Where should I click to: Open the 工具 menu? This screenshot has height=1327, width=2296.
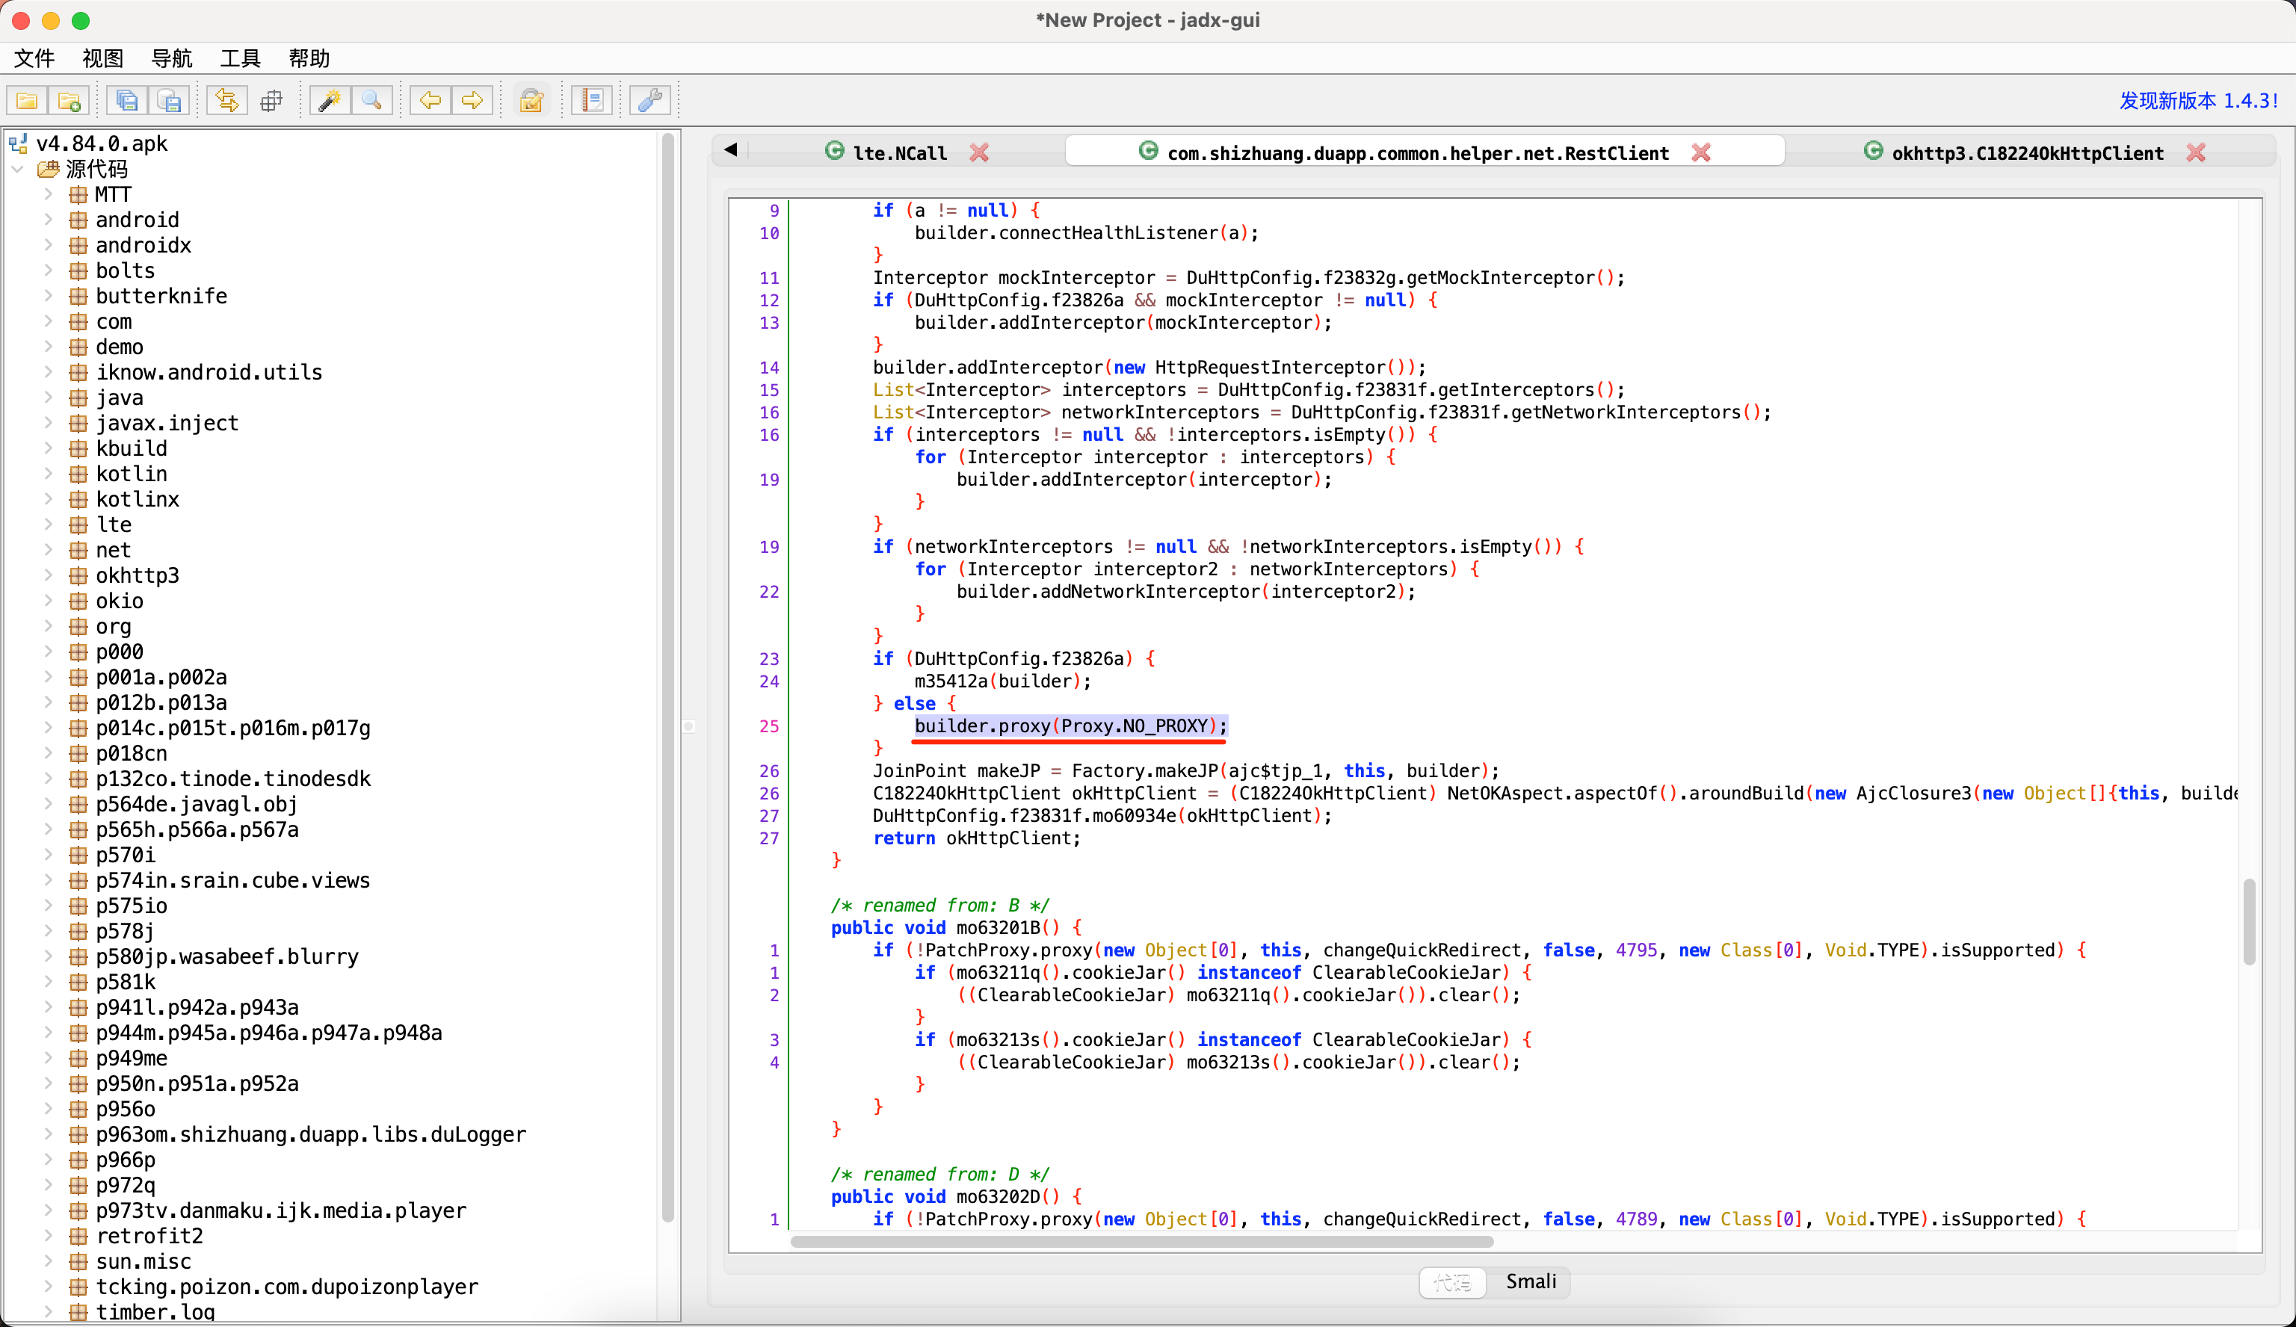tap(240, 59)
